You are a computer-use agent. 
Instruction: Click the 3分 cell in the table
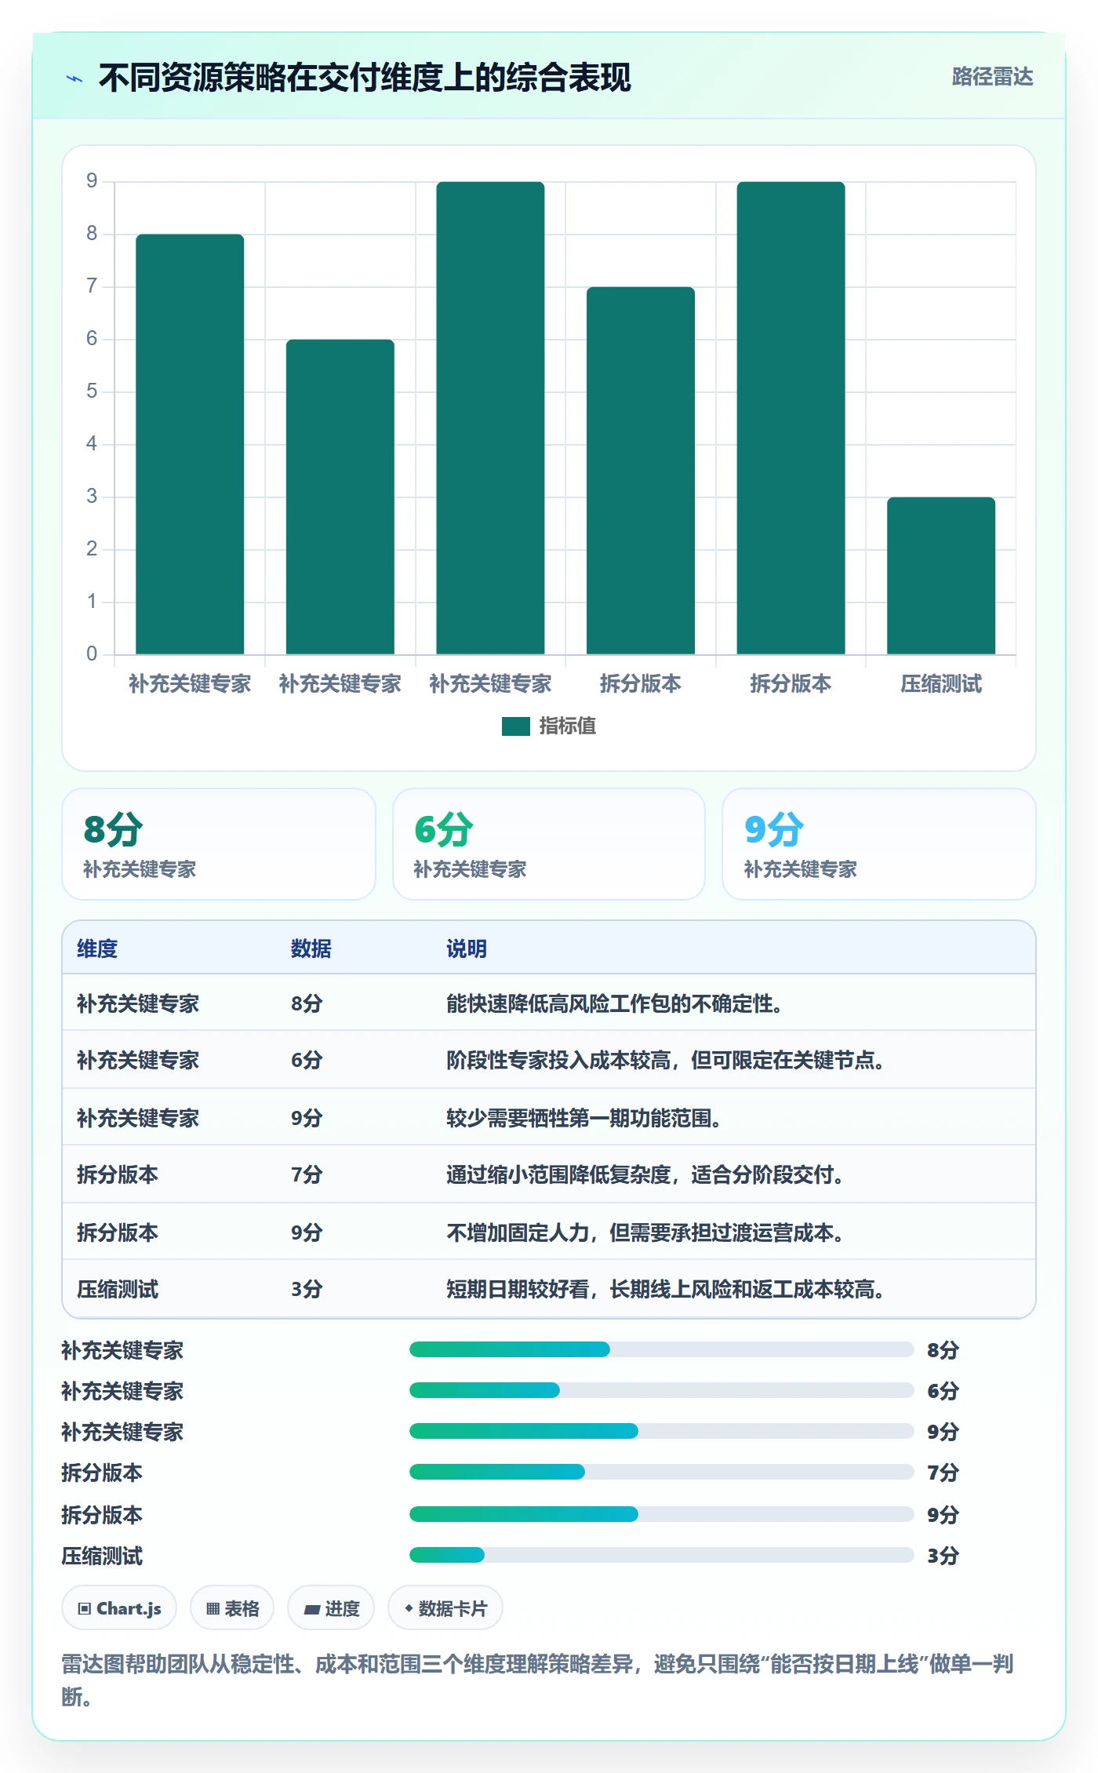click(x=307, y=1289)
